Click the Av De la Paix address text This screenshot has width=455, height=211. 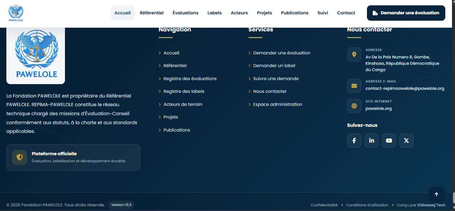402,63
